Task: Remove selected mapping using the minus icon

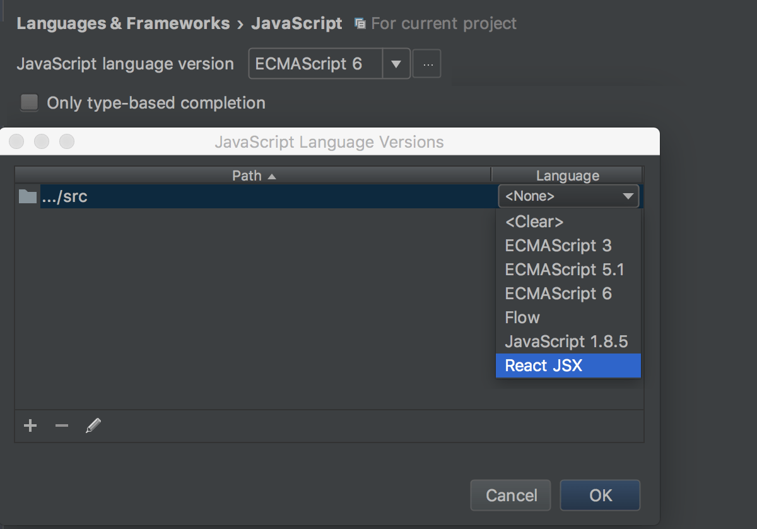Action: [x=61, y=425]
